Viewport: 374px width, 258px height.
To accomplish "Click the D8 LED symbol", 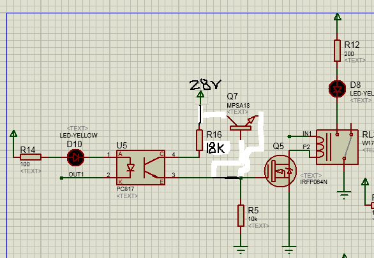I will (x=337, y=89).
